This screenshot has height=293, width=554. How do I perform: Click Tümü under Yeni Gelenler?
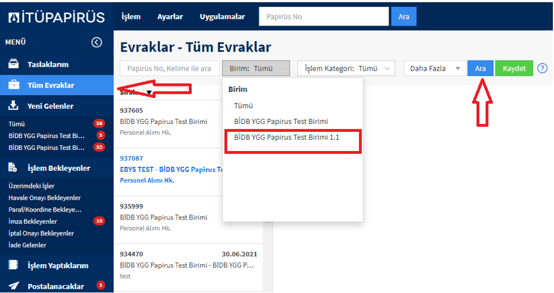pos(16,124)
